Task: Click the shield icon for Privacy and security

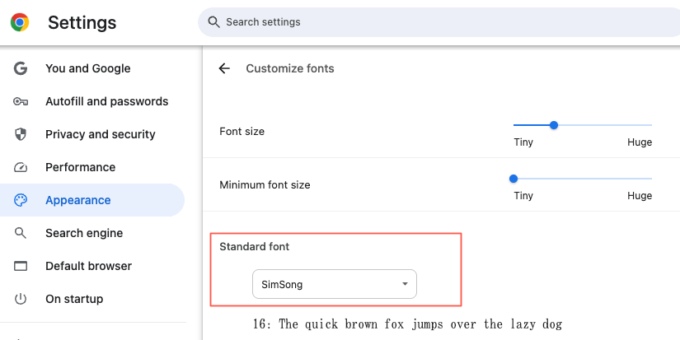Action: (x=21, y=134)
